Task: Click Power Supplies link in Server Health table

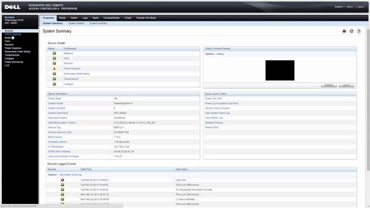Action: click(72, 68)
